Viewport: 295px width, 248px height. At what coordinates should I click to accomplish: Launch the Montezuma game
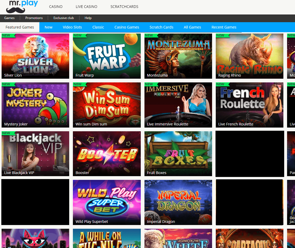click(178, 56)
